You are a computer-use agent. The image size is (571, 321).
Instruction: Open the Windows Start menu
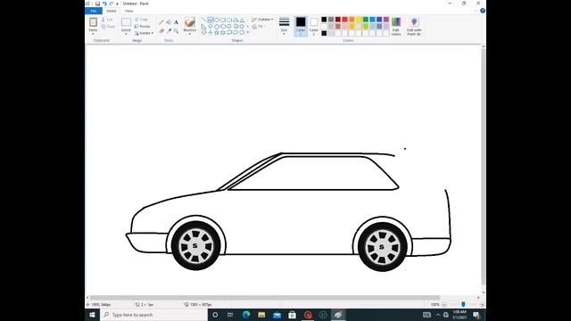click(x=92, y=315)
